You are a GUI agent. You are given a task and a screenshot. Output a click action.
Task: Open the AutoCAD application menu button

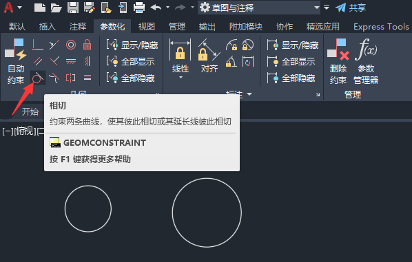click(8, 8)
